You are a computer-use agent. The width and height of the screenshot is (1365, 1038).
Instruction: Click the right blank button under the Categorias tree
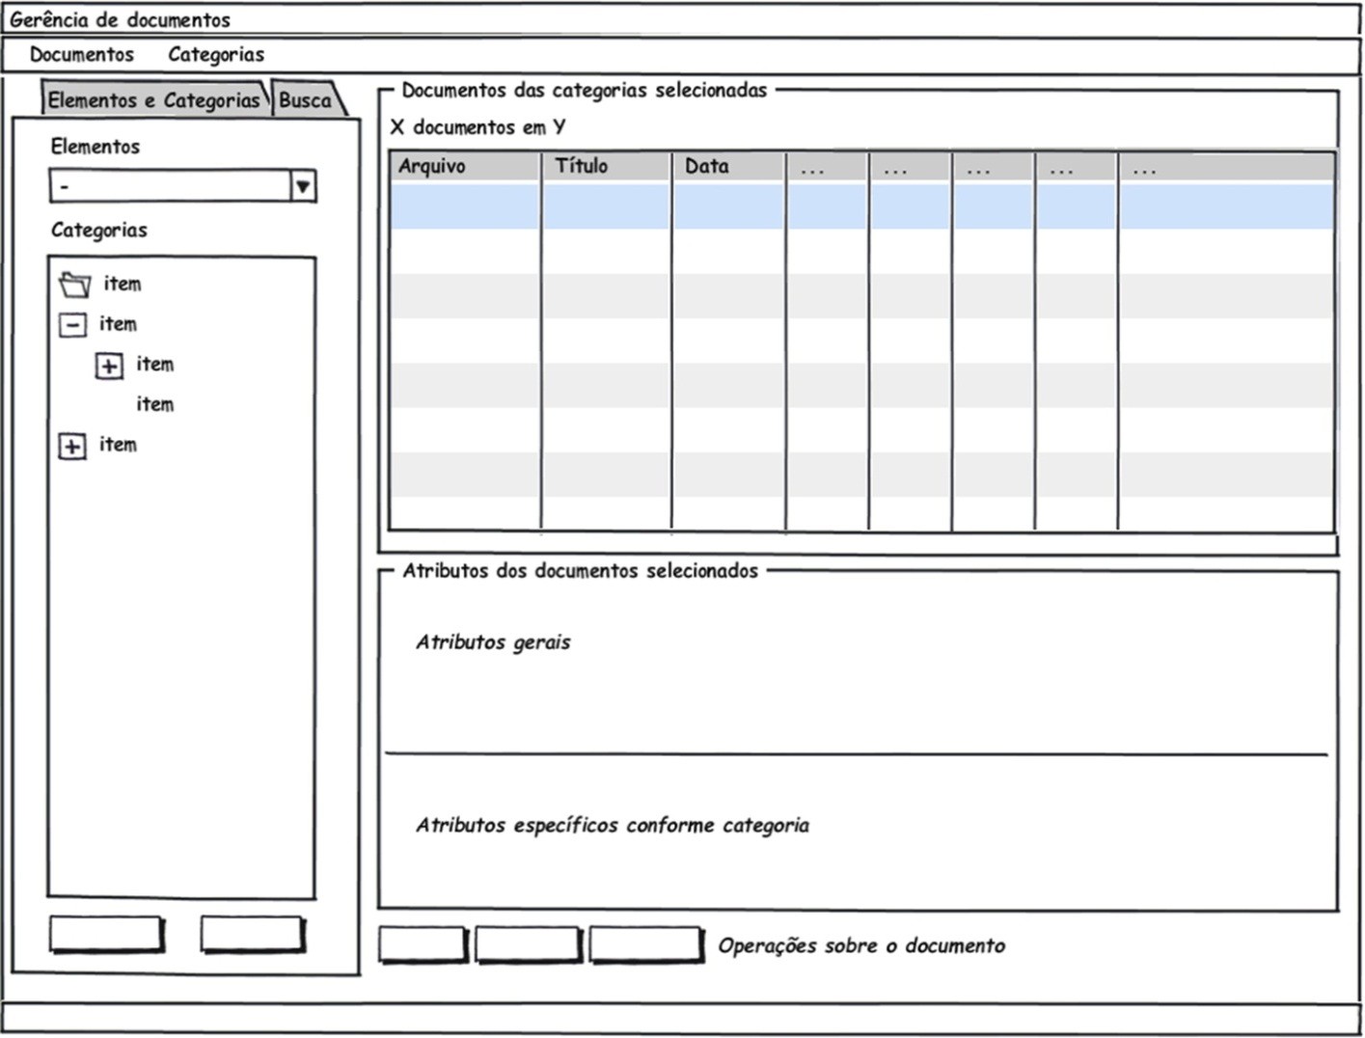[253, 935]
